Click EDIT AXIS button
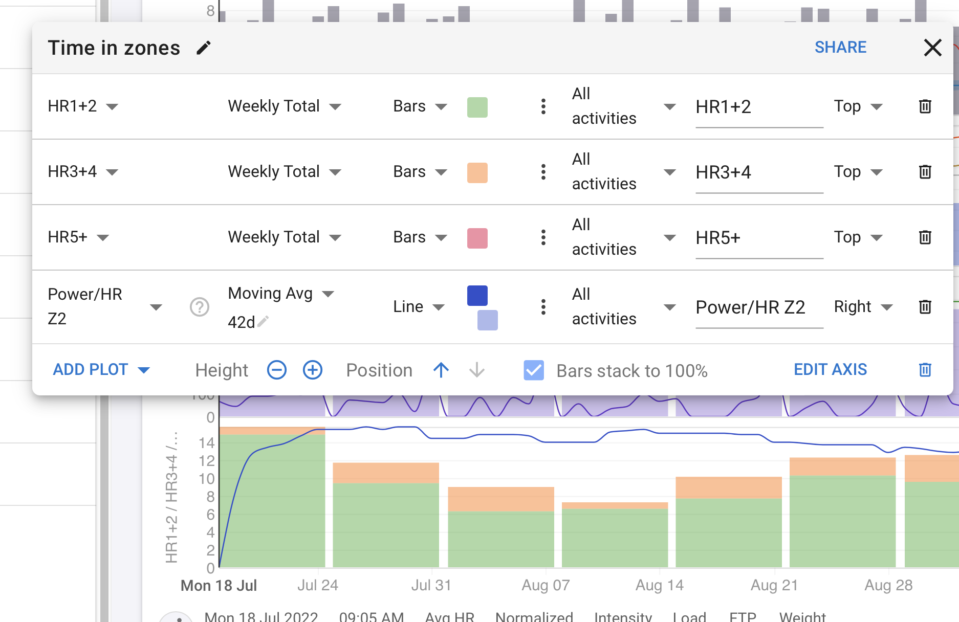The height and width of the screenshot is (622, 959). [830, 370]
